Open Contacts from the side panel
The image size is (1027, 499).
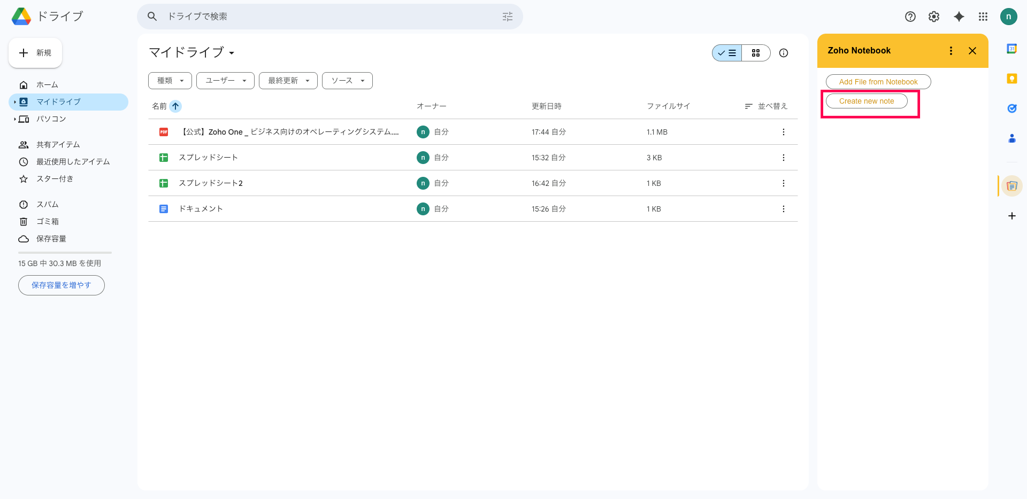point(1011,138)
